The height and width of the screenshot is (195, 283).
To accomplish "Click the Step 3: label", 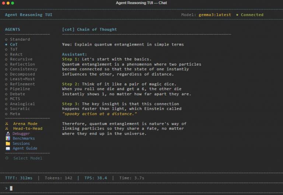I will [x=71, y=104].
